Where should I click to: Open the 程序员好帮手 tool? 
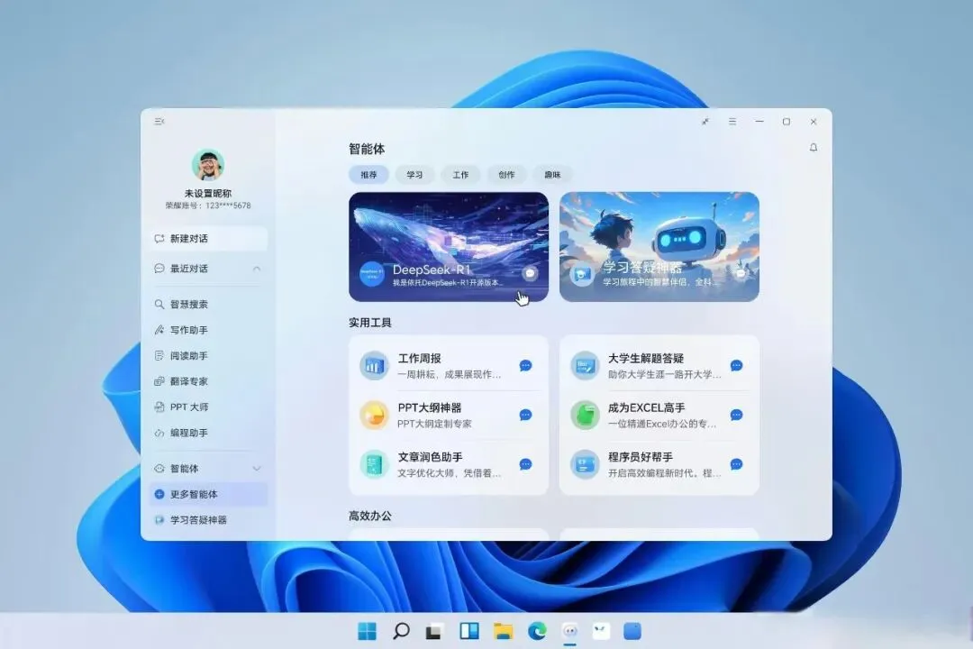[659, 464]
